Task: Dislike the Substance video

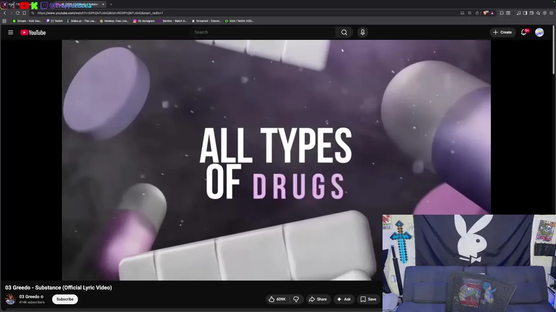Action: [296, 299]
